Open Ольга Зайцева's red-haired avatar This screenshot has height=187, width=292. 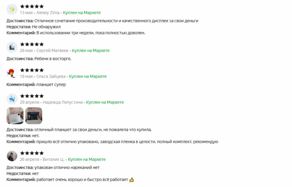pos(12,73)
